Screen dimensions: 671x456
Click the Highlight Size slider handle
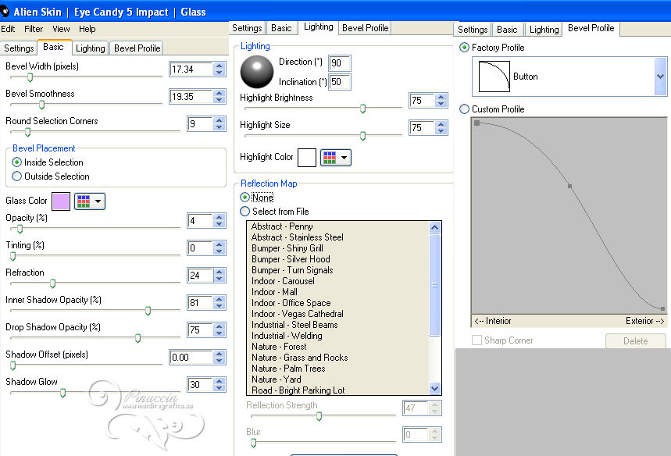363,136
